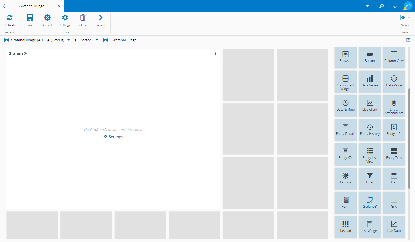Screen dimensions: 415x242
Task: Select the Form widget
Action: (345, 203)
